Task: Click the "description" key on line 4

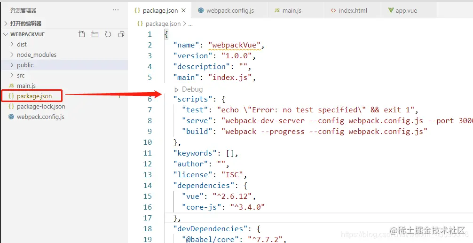Action: pos(202,67)
